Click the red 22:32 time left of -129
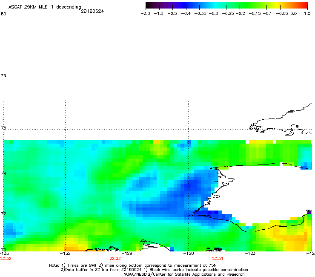Viewport: 315px width, 277px height. pyautogui.click(x=115, y=259)
